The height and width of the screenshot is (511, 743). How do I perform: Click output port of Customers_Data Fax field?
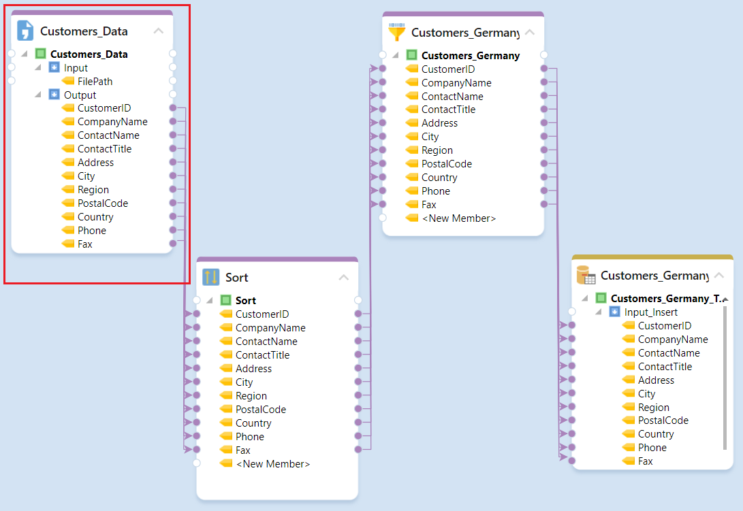pos(173,244)
